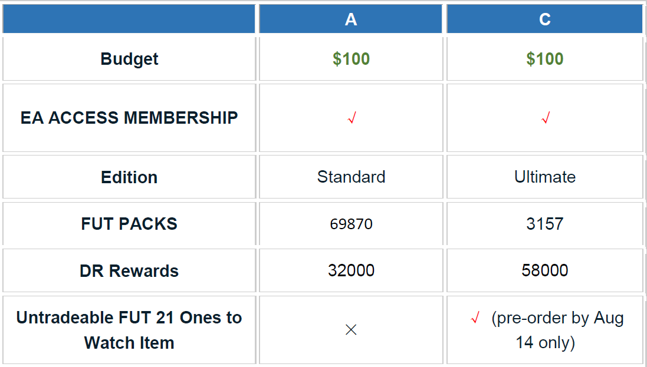
Task: Click the Edition row label
Action: 129,177
